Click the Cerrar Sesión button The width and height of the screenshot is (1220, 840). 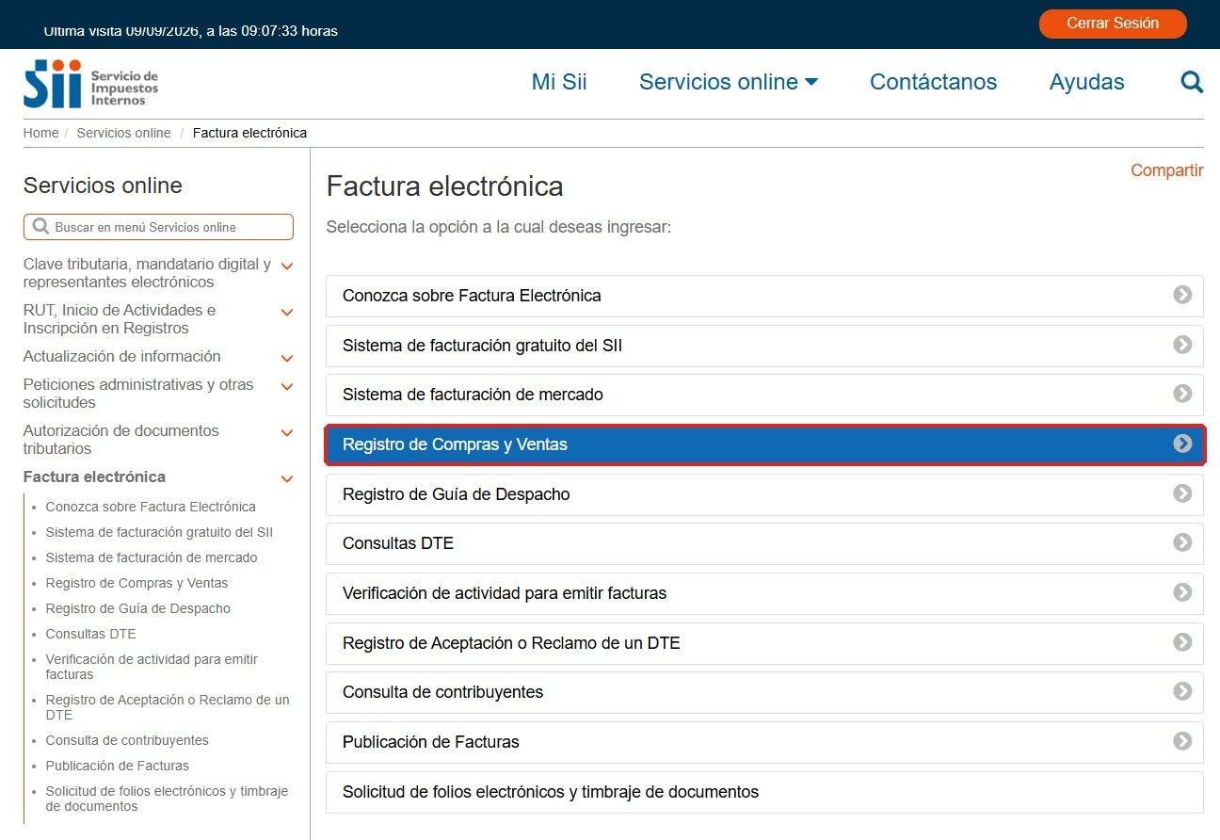pyautogui.click(x=1113, y=24)
